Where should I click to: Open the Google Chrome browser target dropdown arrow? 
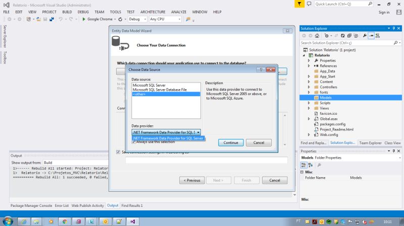(x=115, y=19)
